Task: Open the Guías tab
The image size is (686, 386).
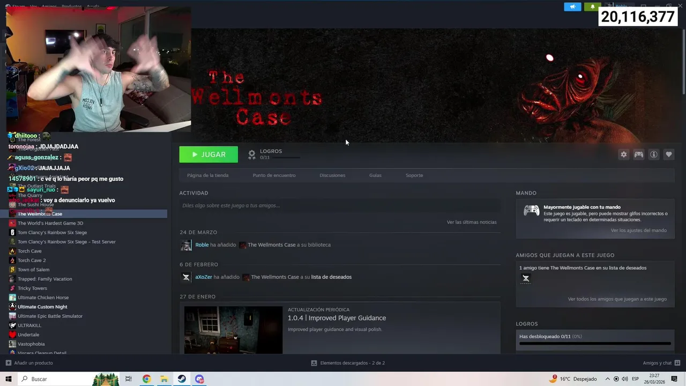Action: pyautogui.click(x=375, y=175)
